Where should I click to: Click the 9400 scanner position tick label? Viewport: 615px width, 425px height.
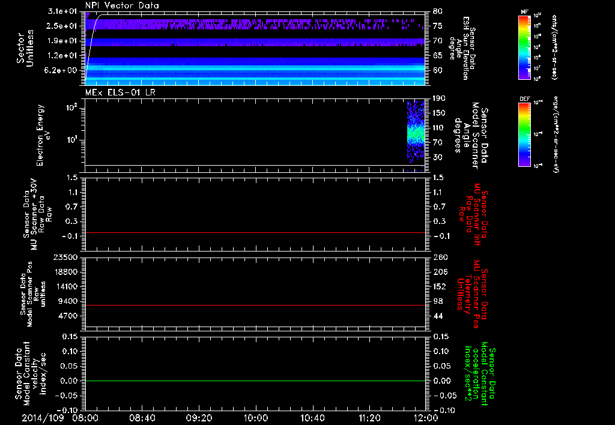click(68, 301)
